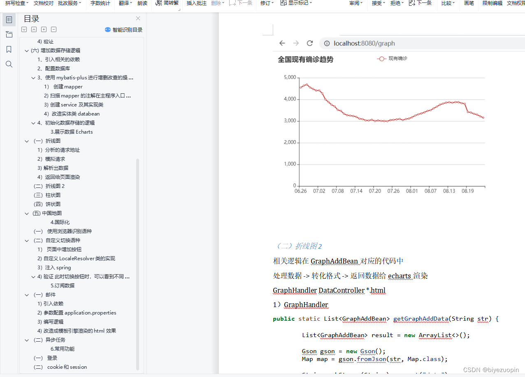Open 翻译 dropdown
Viewport: 525px width, 377px height.
[125, 3]
